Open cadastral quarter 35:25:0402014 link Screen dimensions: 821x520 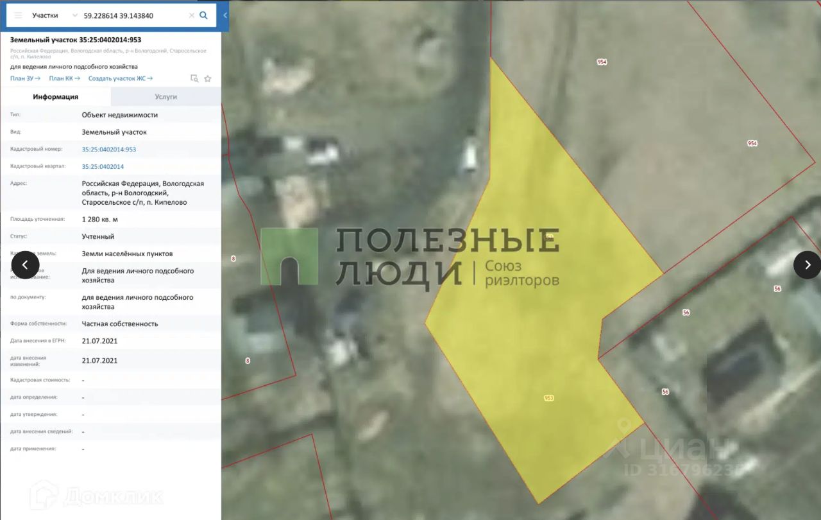pyautogui.click(x=103, y=167)
